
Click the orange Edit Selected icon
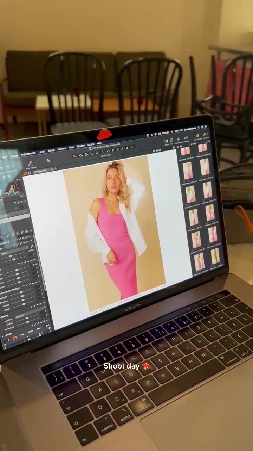click(197, 136)
